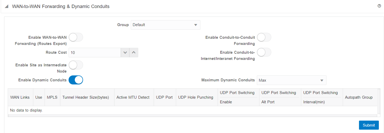Click the Autopath Group column header
The width and height of the screenshot is (384, 133).
[359, 97]
